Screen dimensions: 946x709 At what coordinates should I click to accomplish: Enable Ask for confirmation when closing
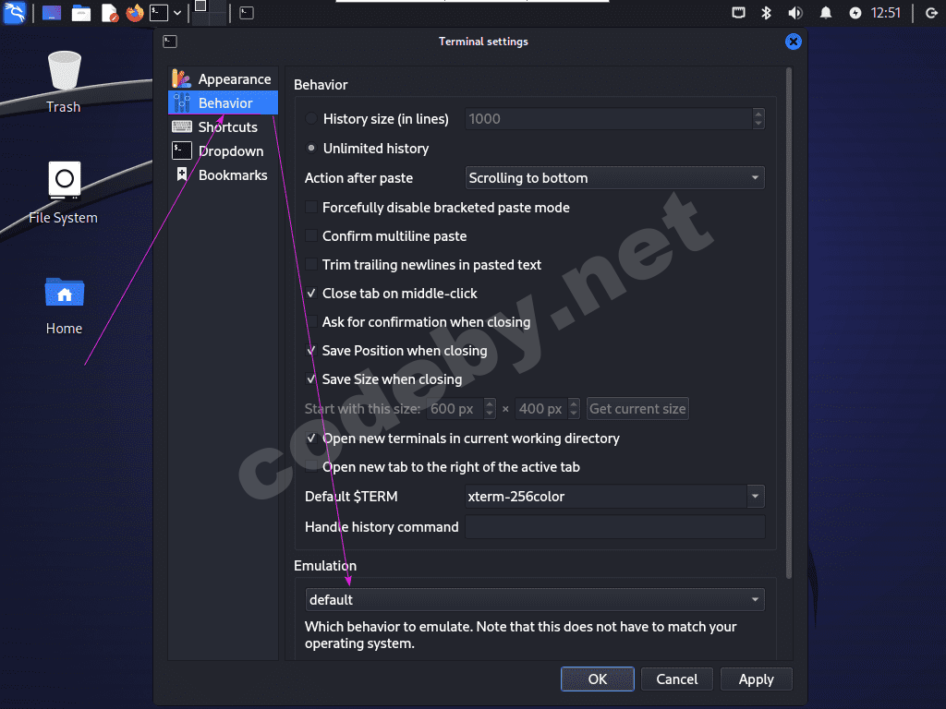point(311,322)
